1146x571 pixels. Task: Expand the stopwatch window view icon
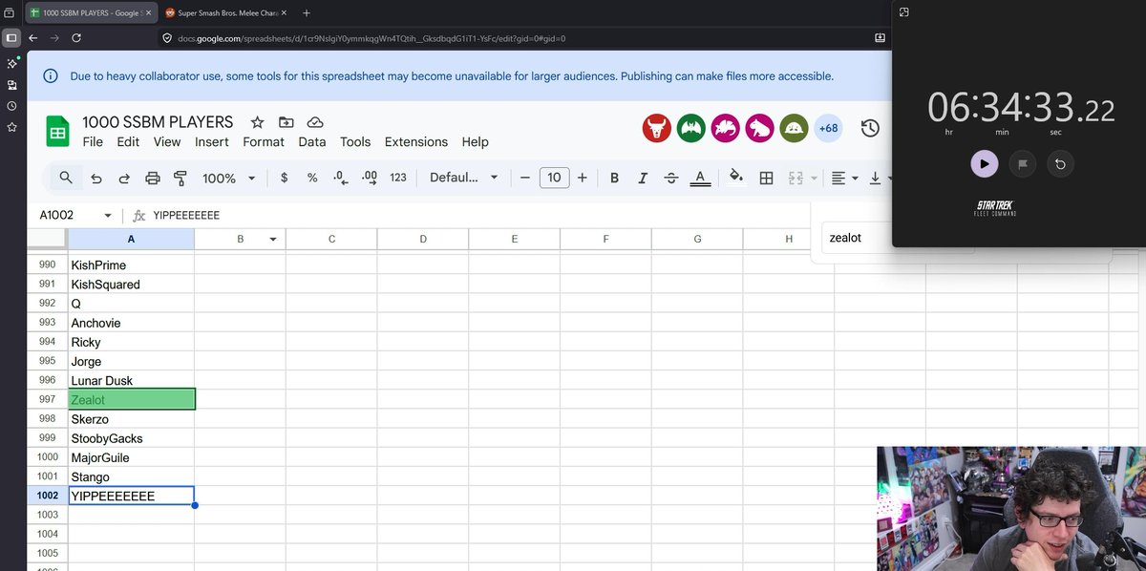[905, 12]
